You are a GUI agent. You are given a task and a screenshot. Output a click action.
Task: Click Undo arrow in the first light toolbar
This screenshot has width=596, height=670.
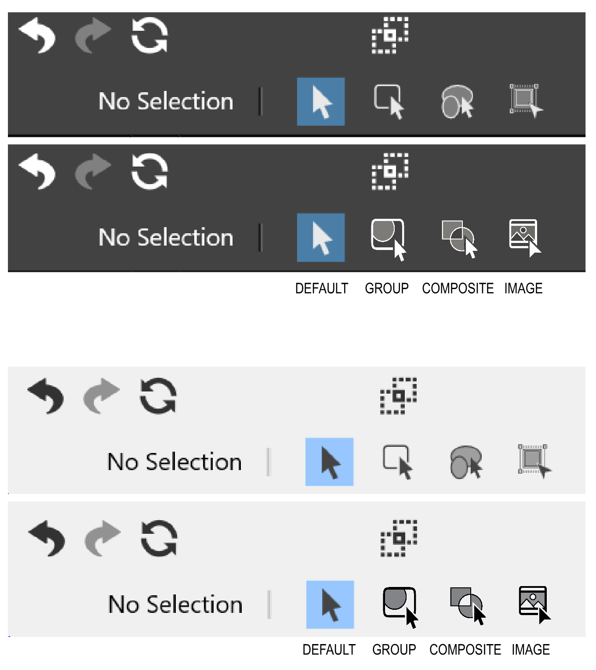click(x=46, y=396)
